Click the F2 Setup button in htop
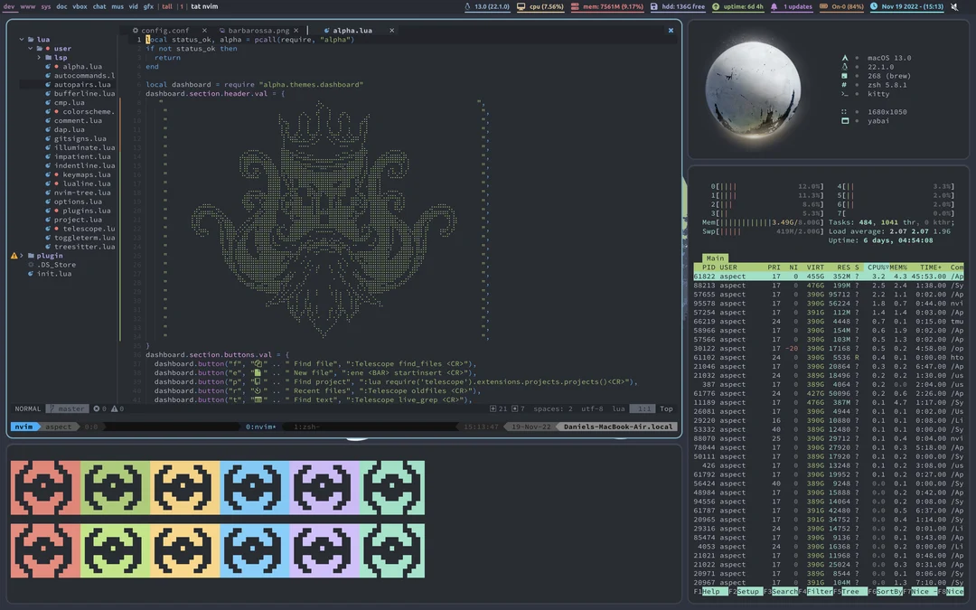 click(x=745, y=592)
